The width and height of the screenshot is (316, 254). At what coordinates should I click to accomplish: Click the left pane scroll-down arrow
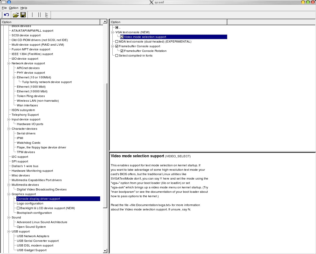click(x=105, y=251)
